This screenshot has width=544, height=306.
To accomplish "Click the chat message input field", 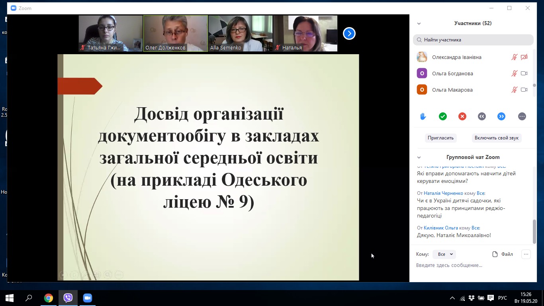I will (473, 265).
